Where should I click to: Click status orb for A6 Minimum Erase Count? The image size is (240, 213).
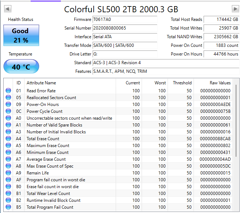click(x=8, y=152)
